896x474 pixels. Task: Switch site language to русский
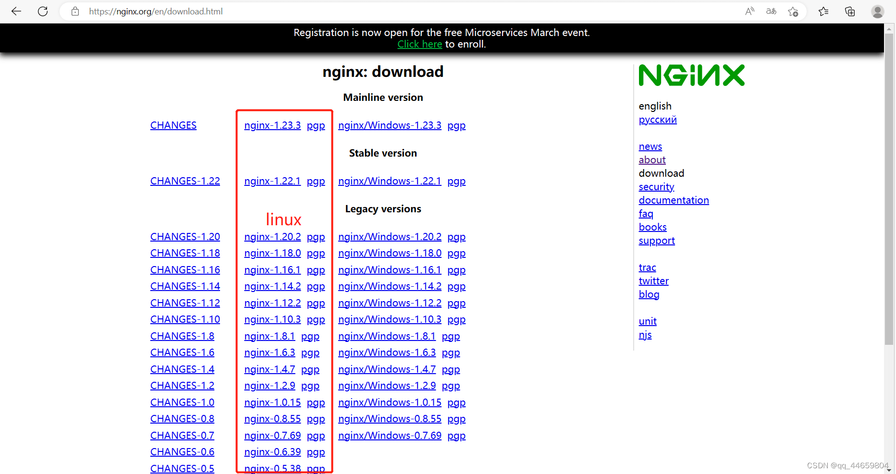tap(657, 119)
